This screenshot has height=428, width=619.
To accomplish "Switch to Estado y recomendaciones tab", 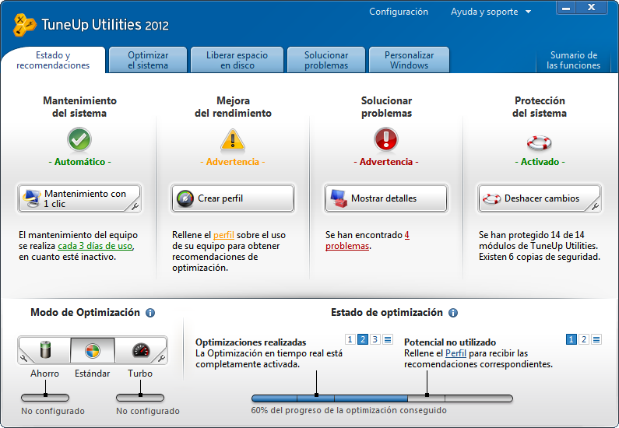I will [x=53, y=60].
